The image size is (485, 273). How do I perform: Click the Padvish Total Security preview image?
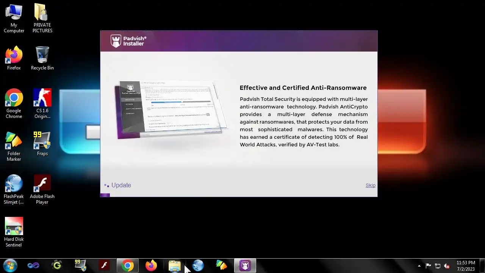pos(171,110)
